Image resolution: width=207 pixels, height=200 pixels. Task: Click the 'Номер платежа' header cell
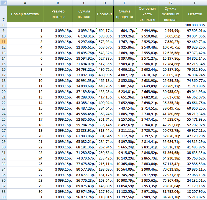[x=25, y=14]
